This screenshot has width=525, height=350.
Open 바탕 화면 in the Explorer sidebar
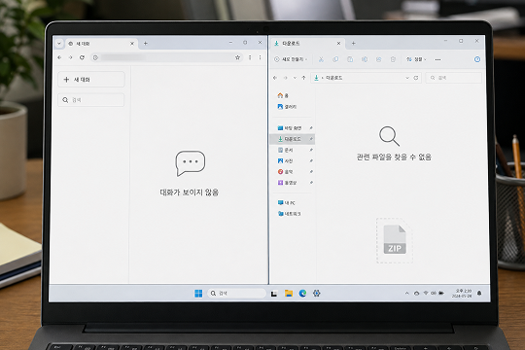(290, 128)
